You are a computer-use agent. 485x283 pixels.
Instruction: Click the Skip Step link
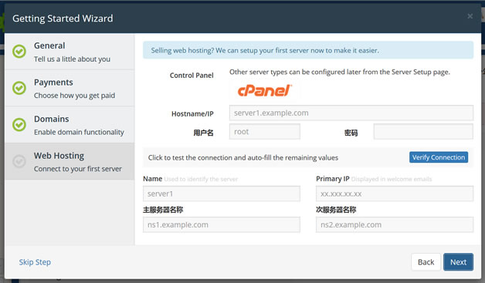point(35,262)
